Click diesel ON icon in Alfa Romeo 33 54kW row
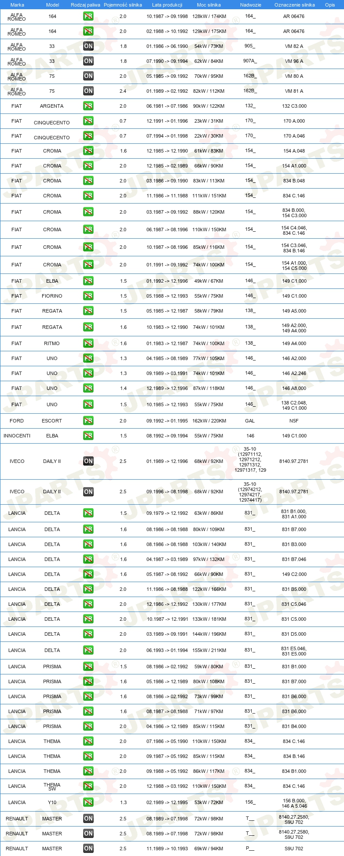This screenshot has width=344, height=856. [x=88, y=46]
